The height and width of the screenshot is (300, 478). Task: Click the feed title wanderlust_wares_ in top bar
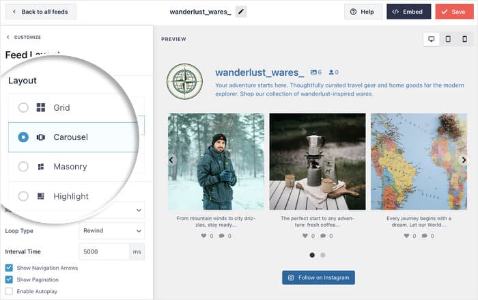pos(200,12)
